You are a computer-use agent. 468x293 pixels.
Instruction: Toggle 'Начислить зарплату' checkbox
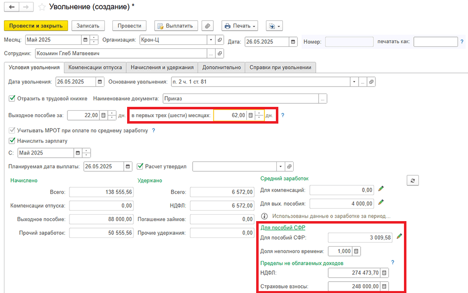[12, 141]
